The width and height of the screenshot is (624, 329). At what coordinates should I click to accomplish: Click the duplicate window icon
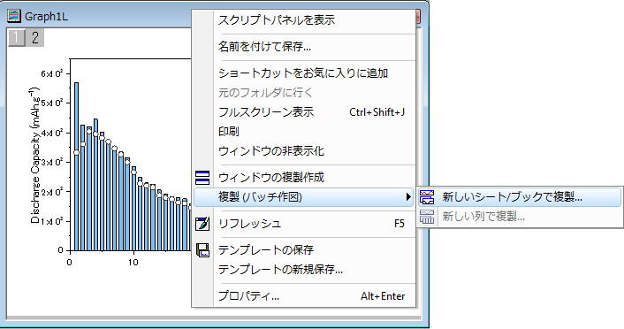(202, 178)
